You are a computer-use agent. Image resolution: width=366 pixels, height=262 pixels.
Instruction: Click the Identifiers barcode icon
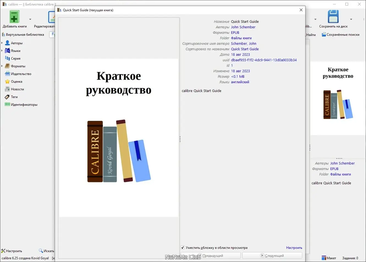pos(7,105)
